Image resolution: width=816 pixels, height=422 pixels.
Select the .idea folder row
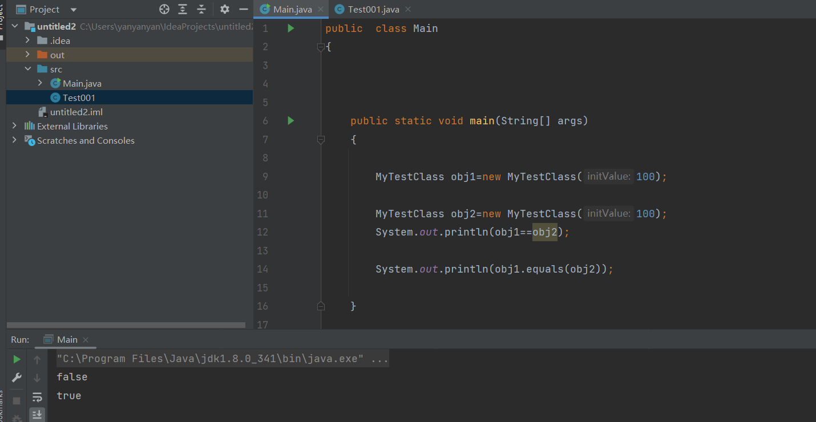click(x=130, y=40)
